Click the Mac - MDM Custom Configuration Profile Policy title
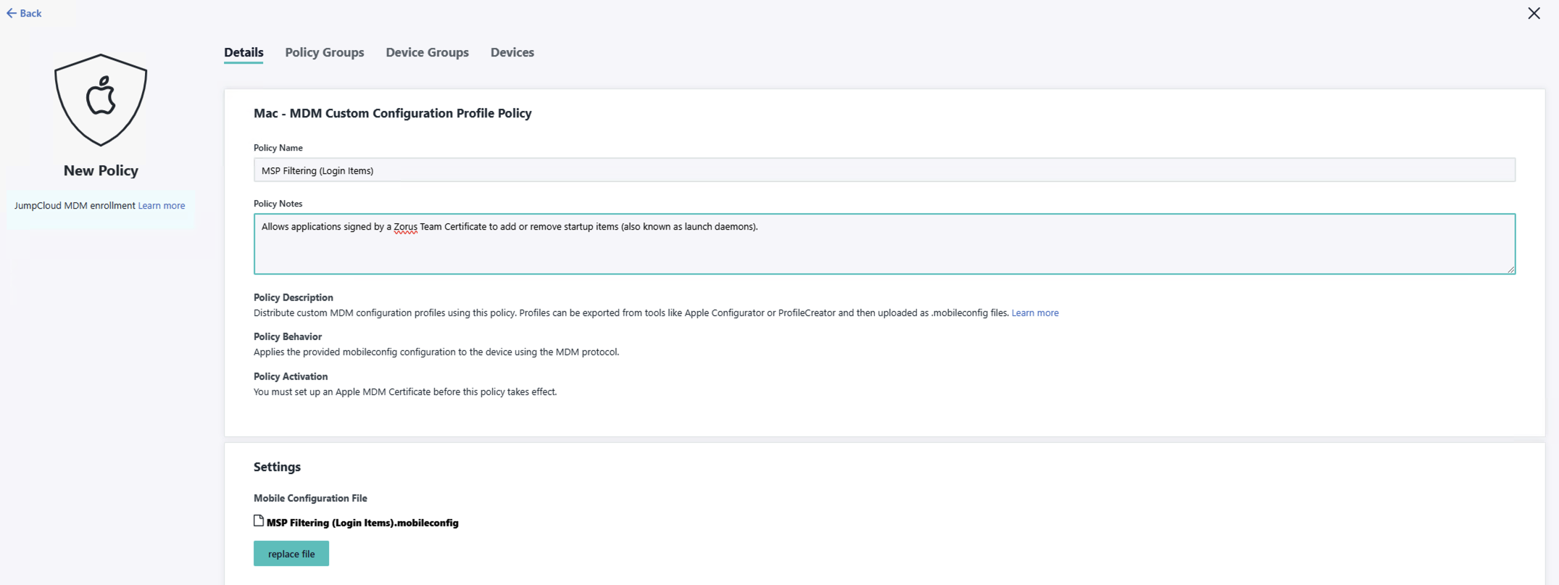1559x585 pixels. (x=393, y=113)
